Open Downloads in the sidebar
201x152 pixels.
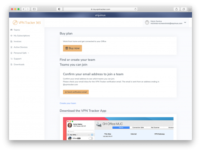click(19, 64)
